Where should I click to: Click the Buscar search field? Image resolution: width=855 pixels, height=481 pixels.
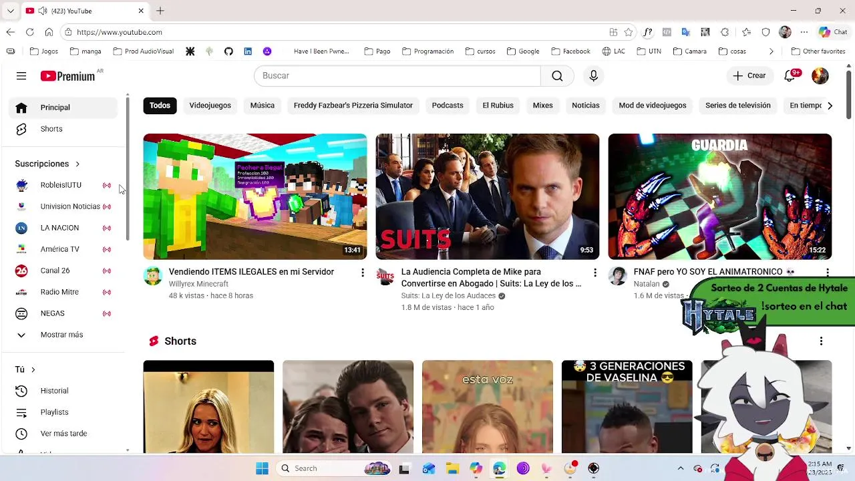point(397,76)
